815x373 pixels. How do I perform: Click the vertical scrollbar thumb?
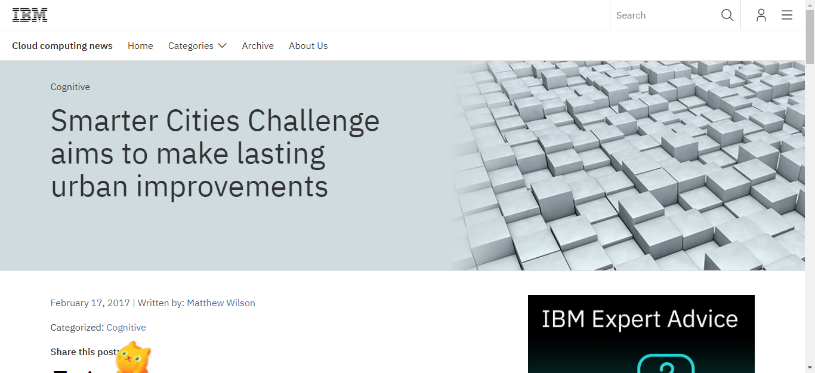pos(810,36)
